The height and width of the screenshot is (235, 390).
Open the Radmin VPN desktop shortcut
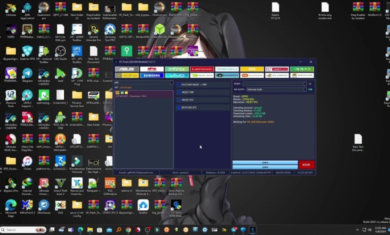click(x=27, y=53)
